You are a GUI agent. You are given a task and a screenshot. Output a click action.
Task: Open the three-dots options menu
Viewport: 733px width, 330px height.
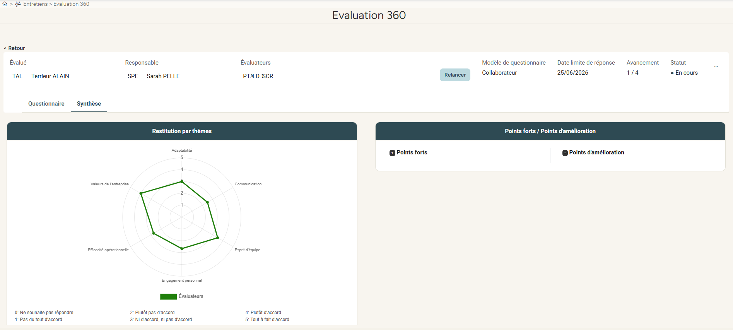pyautogui.click(x=716, y=66)
